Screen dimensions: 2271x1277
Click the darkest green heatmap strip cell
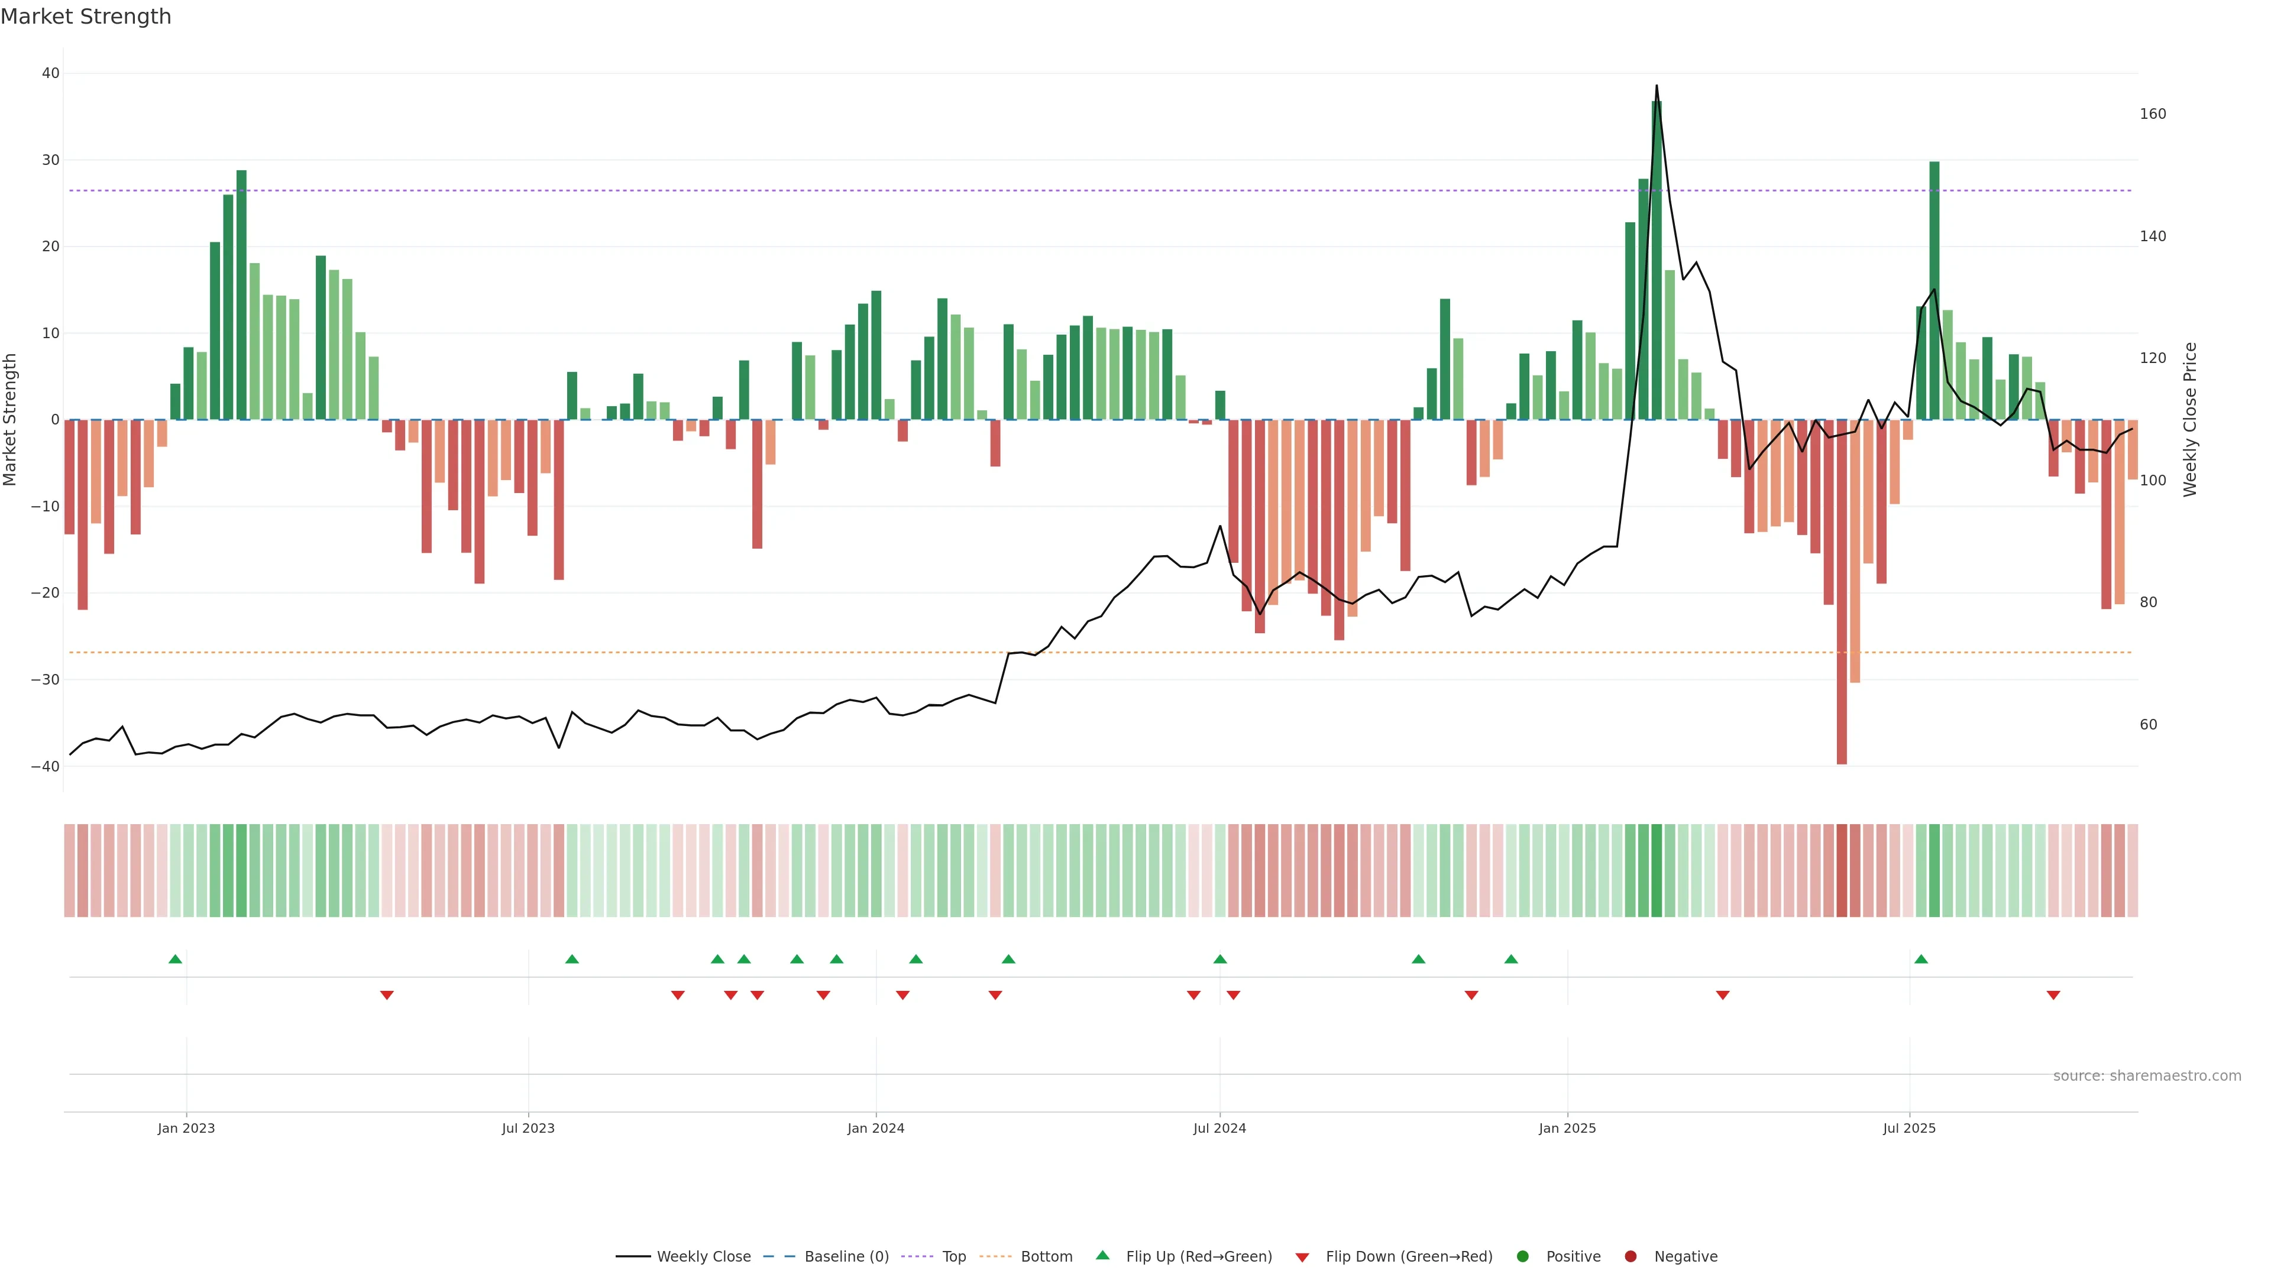point(1657,871)
